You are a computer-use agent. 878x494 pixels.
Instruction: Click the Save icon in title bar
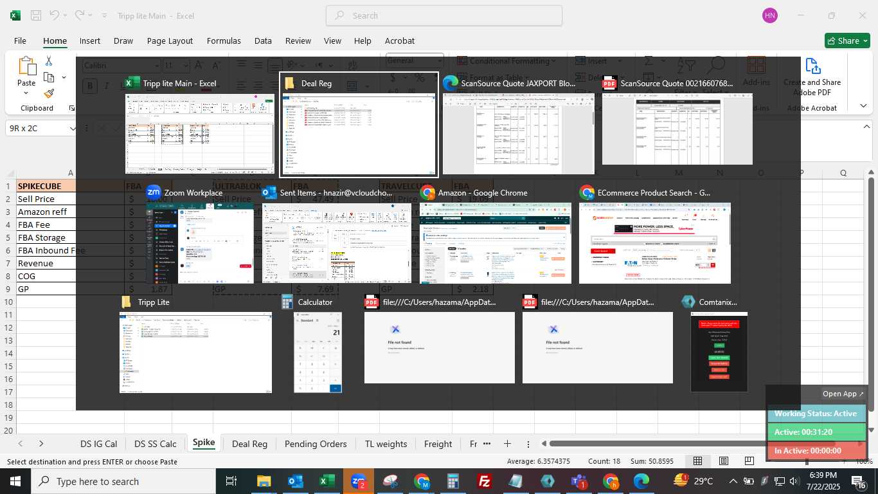coord(36,15)
